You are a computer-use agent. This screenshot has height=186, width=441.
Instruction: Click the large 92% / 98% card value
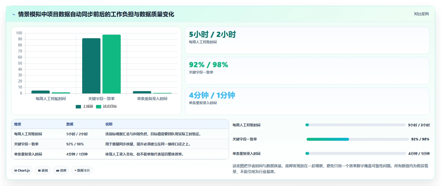(208, 65)
